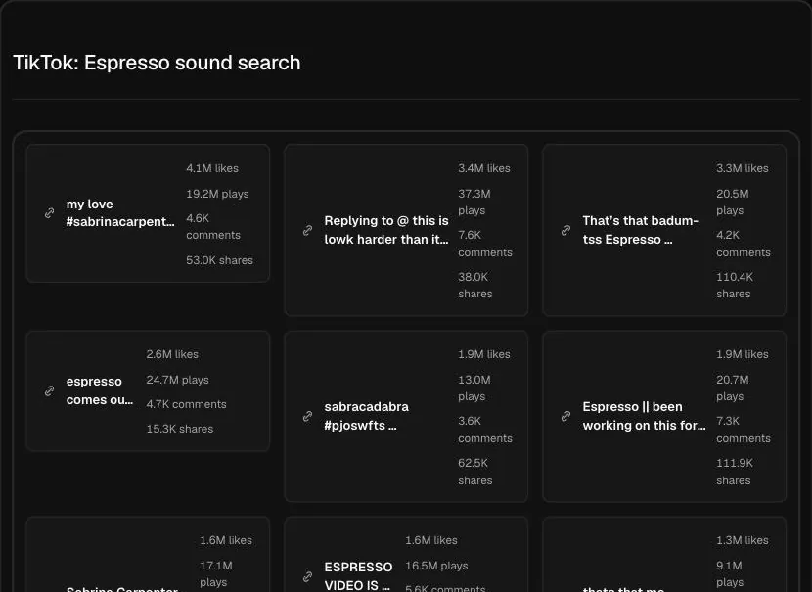This screenshot has height=592, width=812.
Task: Click the link icon beside 'ESPRESSO VIDEO IS'
Action: [307, 576]
